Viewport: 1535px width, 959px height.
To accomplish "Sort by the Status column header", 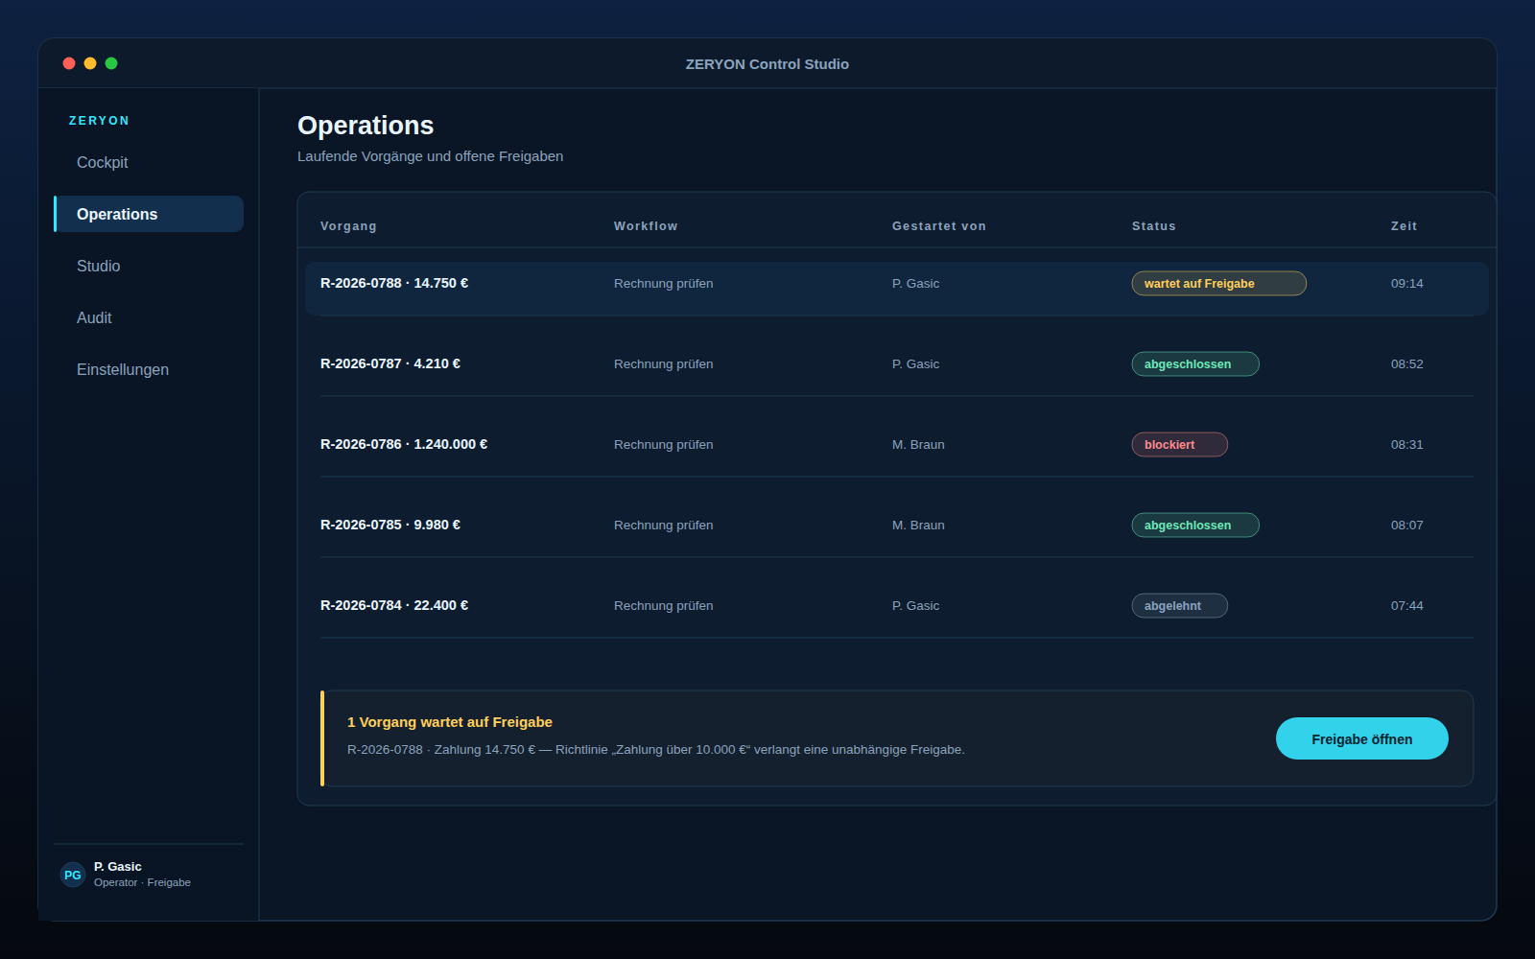I will pyautogui.click(x=1153, y=226).
